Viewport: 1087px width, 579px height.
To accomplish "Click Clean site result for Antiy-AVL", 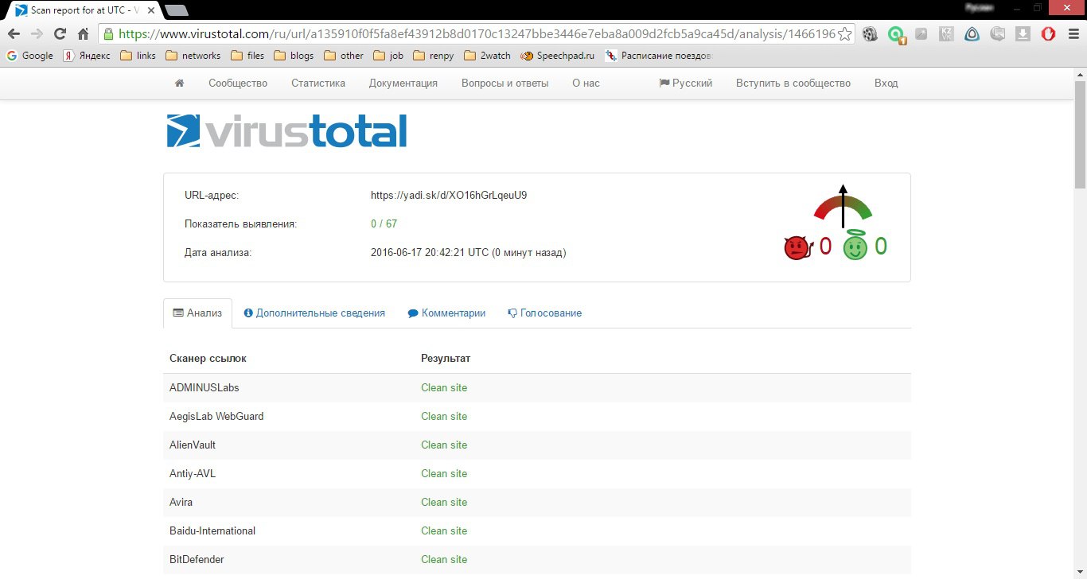I will coord(444,473).
